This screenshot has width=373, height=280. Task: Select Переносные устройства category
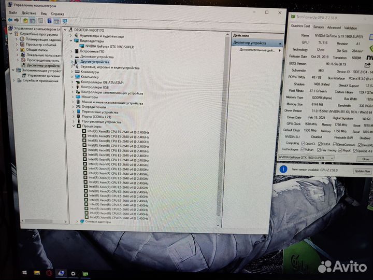(100, 111)
